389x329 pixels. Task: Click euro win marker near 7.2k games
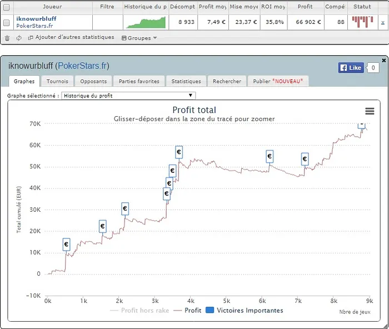pyautogui.click(x=305, y=159)
